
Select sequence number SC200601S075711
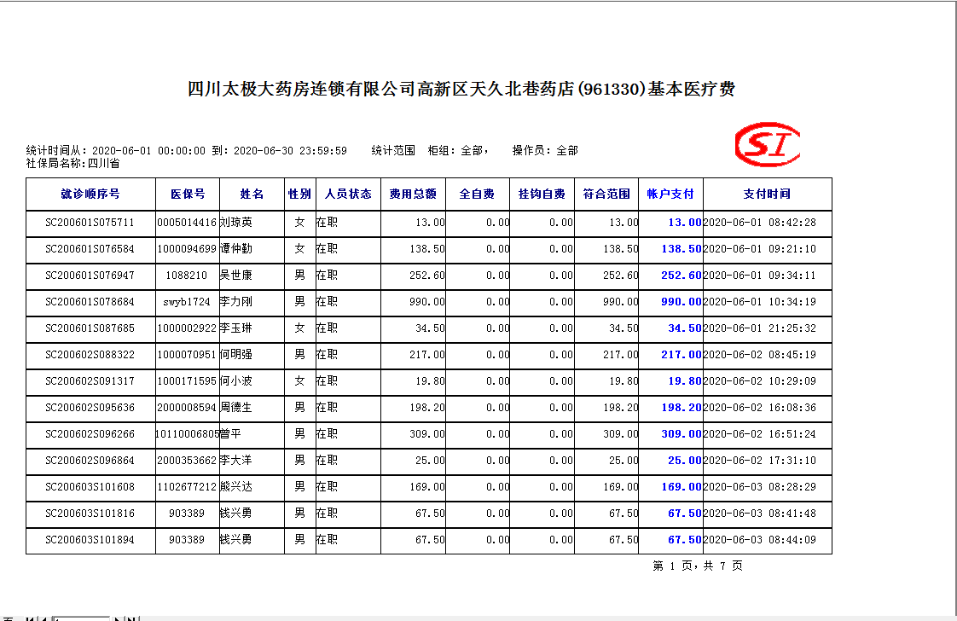click(x=90, y=223)
